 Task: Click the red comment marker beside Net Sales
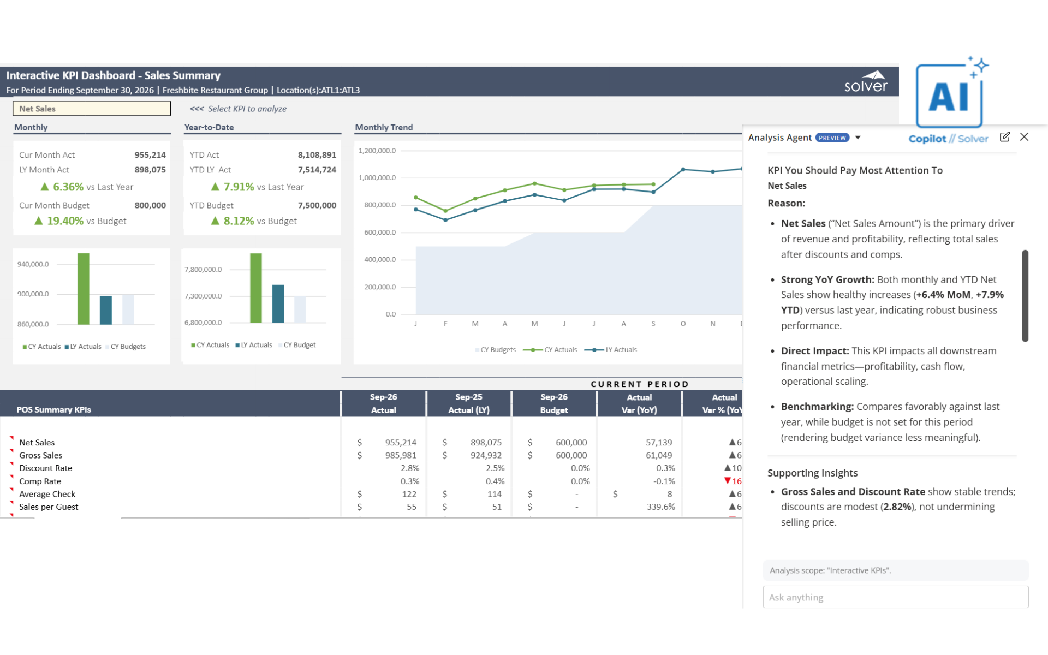point(11,438)
